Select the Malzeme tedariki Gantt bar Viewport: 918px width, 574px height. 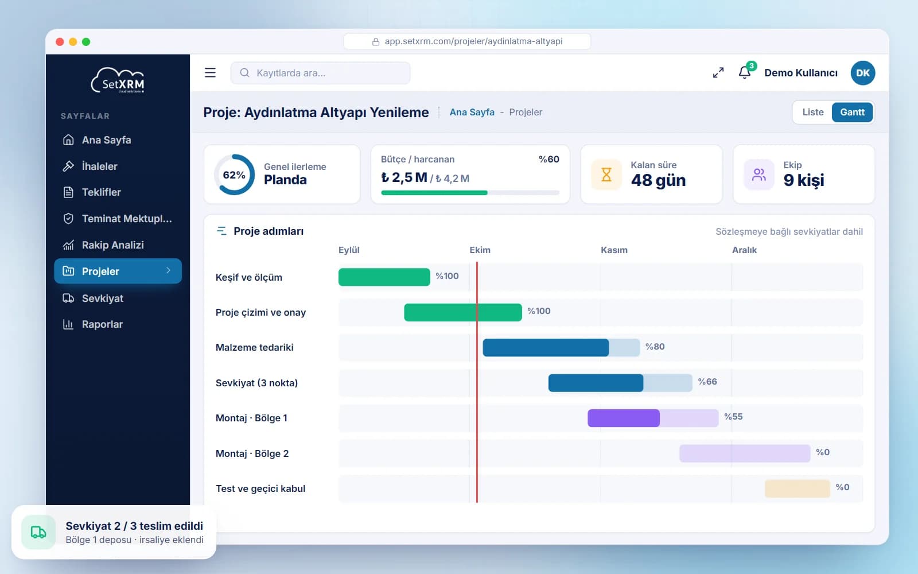click(561, 347)
